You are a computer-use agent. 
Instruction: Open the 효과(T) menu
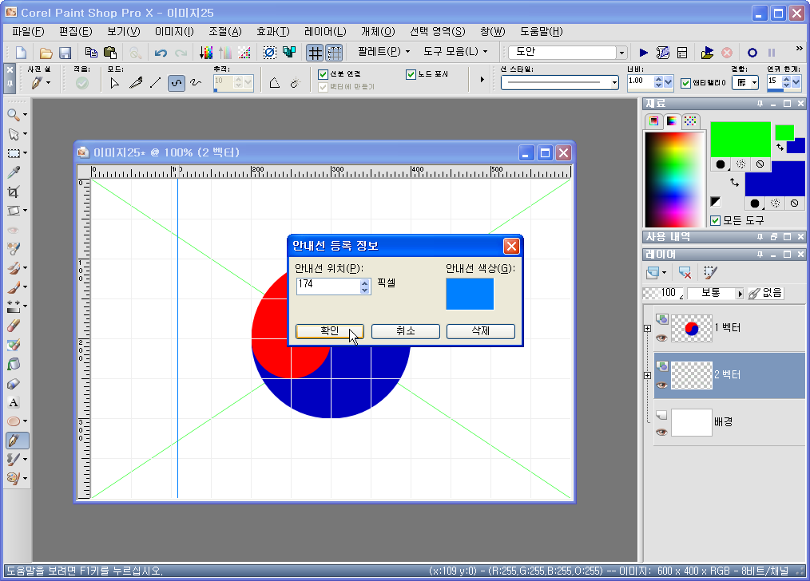(273, 31)
